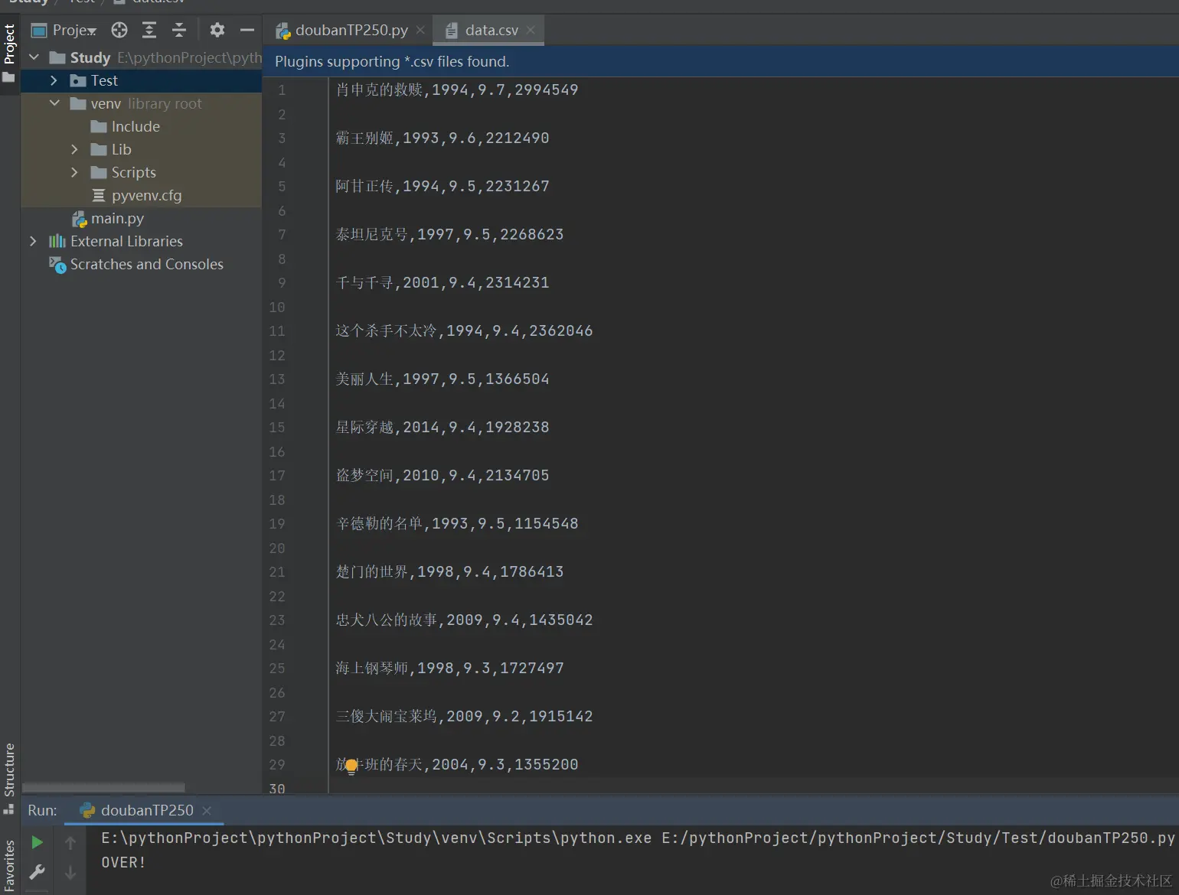Collapse the venv library root folder
The height and width of the screenshot is (895, 1179).
coord(54,103)
